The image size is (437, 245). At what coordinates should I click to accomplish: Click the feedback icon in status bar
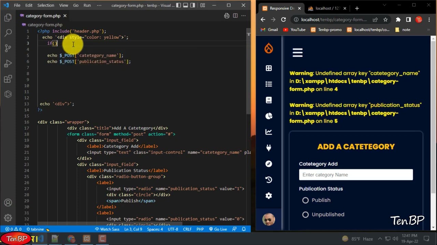[x=234, y=229]
